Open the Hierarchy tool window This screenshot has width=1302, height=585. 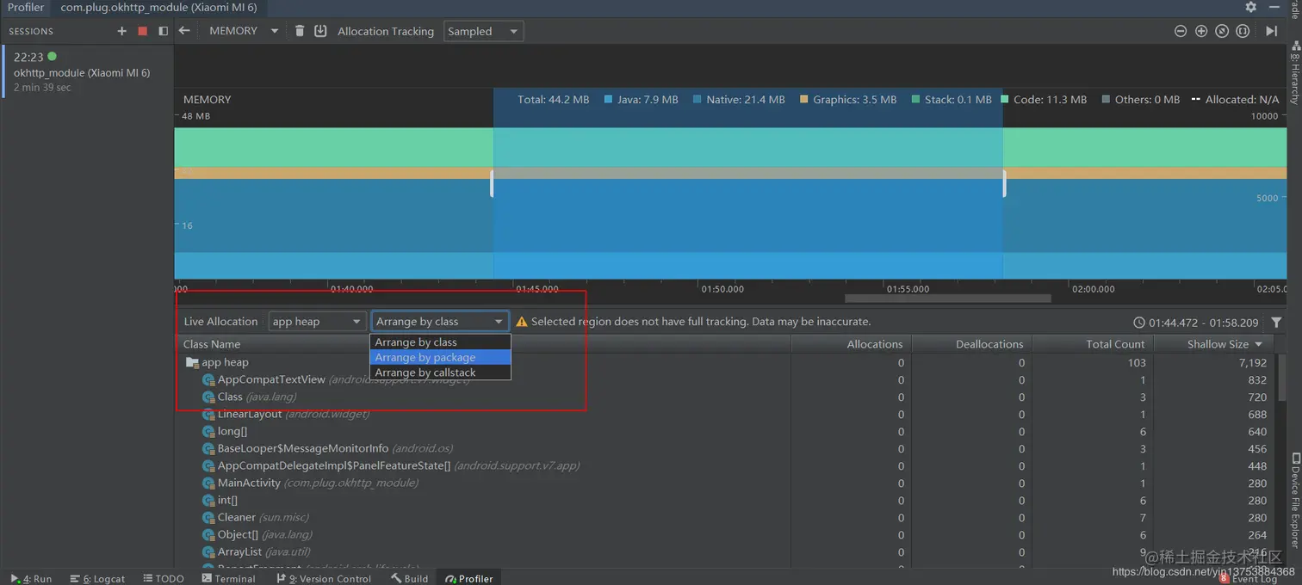click(x=1294, y=75)
